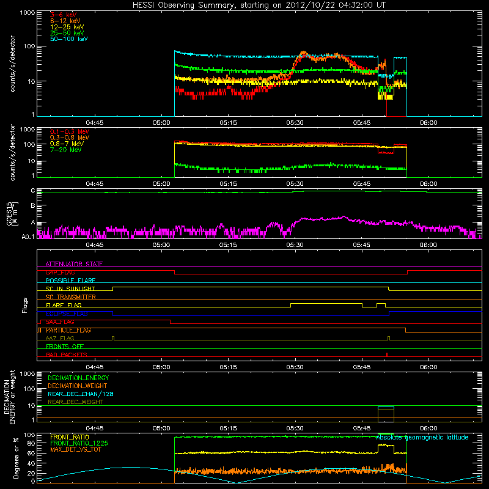This screenshot has width=489, height=489.
Task: Select the red 3-6 keV legend label
Action: click(63, 15)
